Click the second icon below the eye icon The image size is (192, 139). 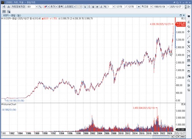[189, 76]
